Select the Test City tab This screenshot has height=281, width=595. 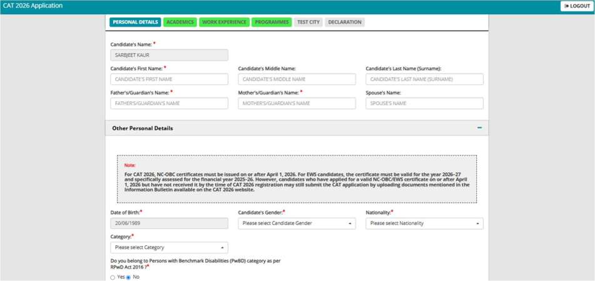tap(308, 22)
